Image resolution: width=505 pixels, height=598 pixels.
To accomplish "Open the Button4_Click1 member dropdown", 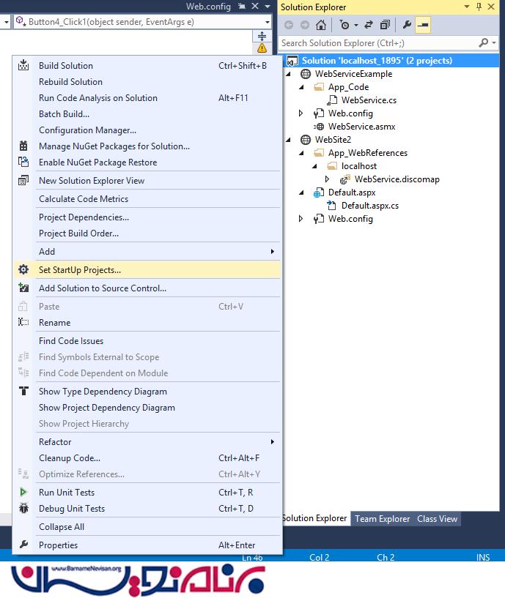I will pos(267,22).
